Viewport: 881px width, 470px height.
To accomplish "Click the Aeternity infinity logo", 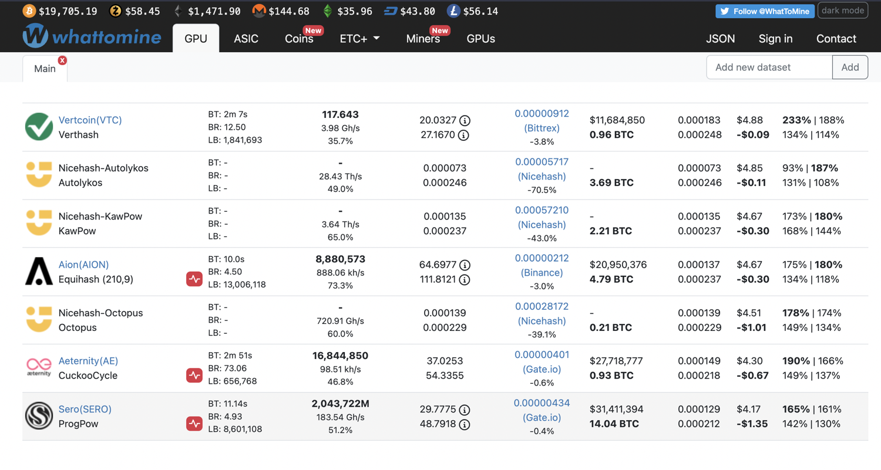I will 39,367.
